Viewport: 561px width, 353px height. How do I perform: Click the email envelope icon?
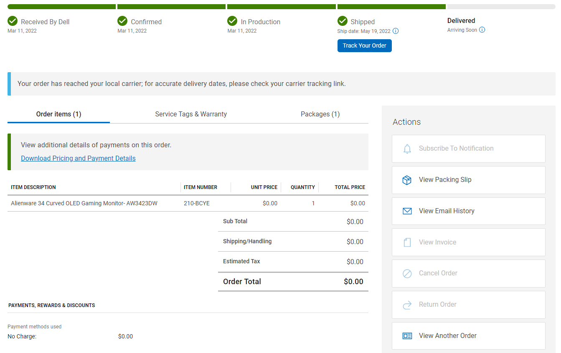(x=407, y=211)
